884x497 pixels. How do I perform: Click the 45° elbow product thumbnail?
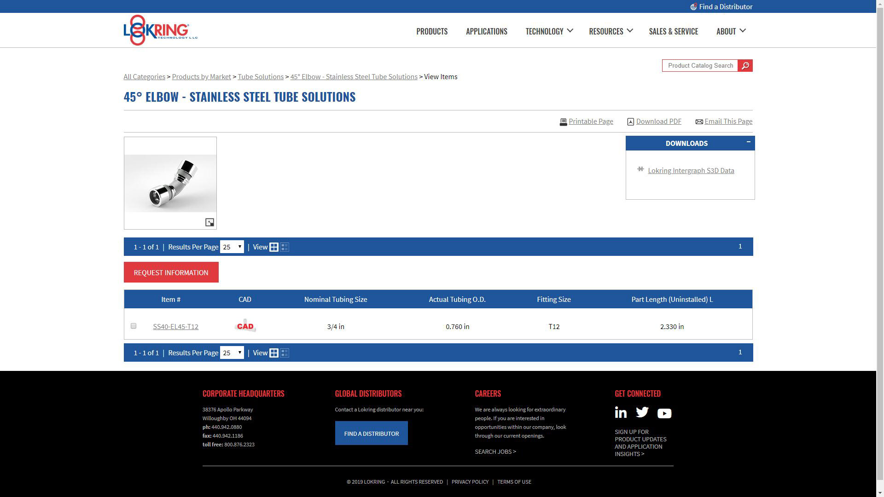click(170, 183)
